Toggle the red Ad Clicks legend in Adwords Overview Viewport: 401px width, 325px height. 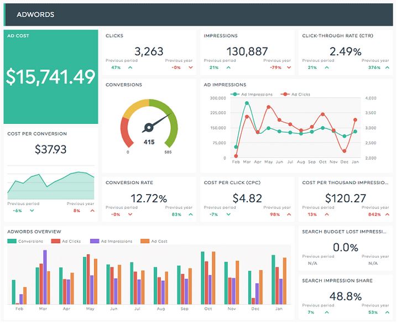(x=66, y=241)
